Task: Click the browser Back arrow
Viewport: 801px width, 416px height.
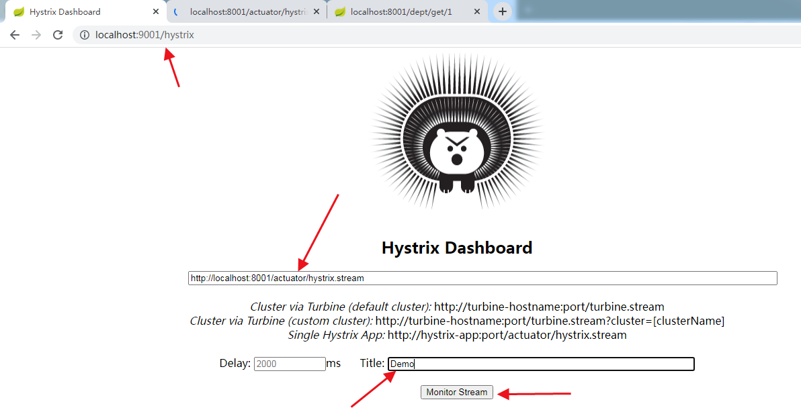Action: coord(15,35)
